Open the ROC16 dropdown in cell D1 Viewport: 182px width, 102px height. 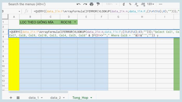point(75,22)
